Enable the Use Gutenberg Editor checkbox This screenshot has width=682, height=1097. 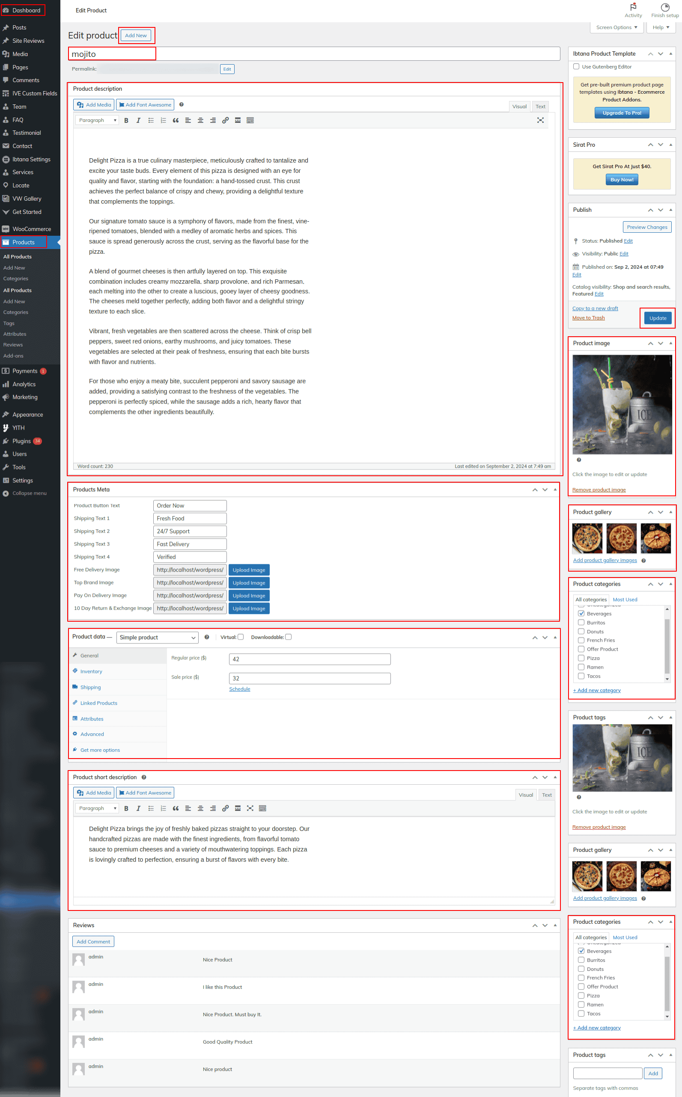[576, 67]
